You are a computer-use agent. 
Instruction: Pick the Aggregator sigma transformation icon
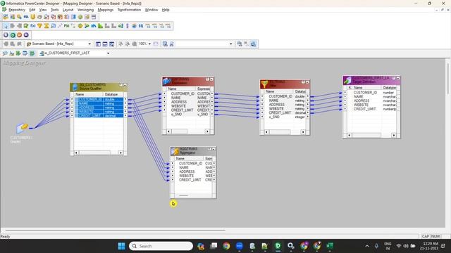click(x=47, y=26)
